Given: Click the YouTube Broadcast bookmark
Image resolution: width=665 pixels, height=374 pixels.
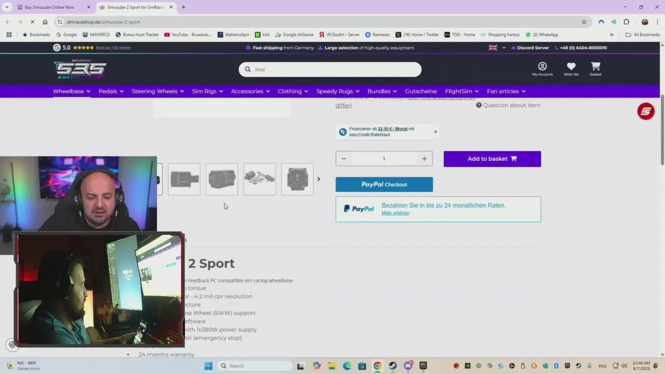Looking at the screenshot, I should pyautogui.click(x=188, y=35).
